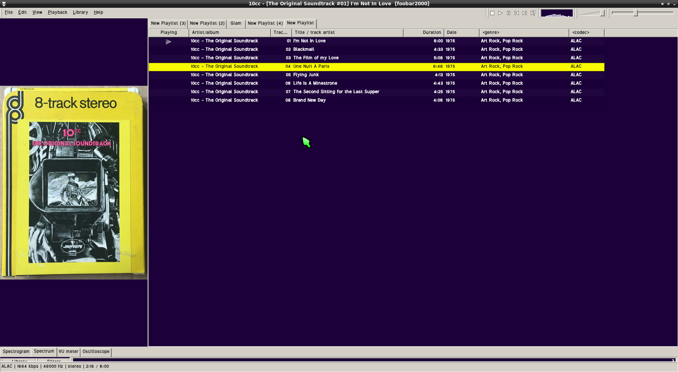Click the mini spectrum visualizer in the toolbar
The width and height of the screenshot is (678, 372).
click(557, 13)
